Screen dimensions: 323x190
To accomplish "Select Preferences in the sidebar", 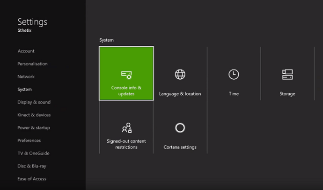I will point(29,141).
